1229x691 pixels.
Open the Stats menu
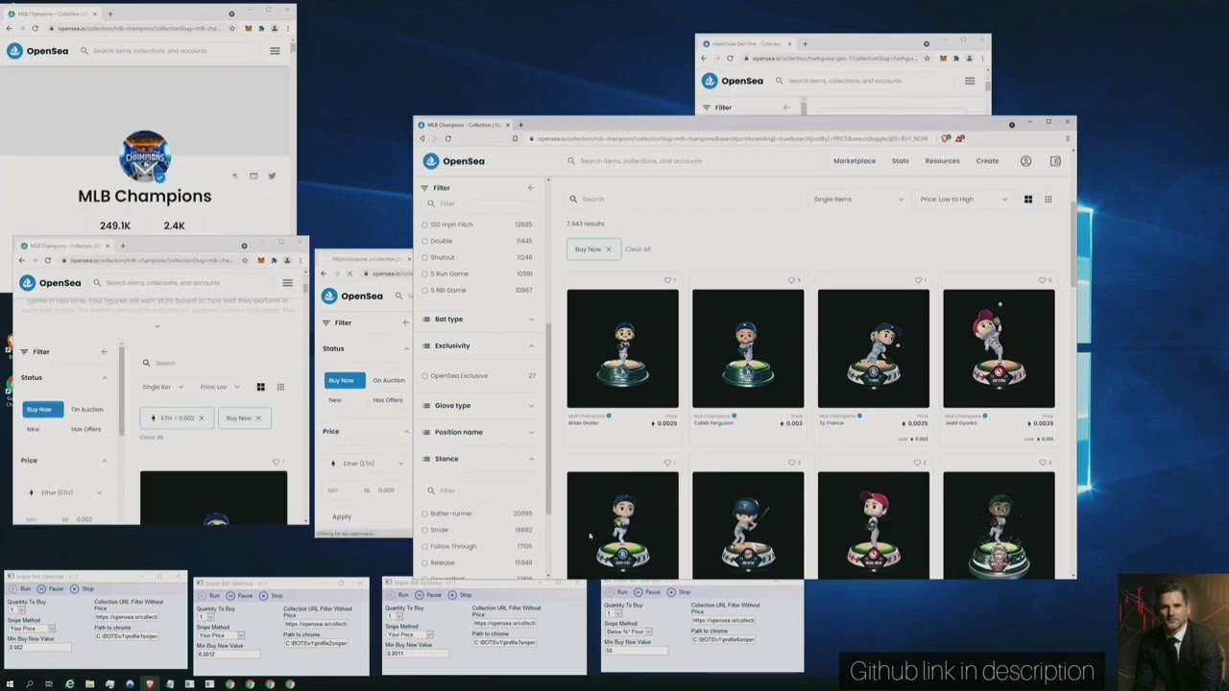(900, 161)
